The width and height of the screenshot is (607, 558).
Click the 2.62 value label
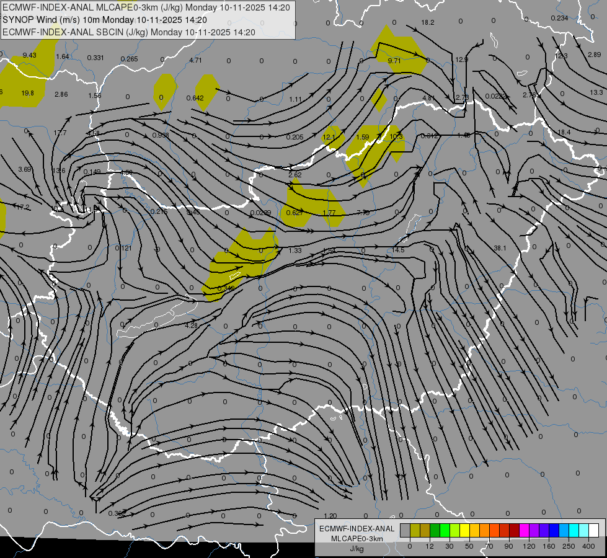295,175
